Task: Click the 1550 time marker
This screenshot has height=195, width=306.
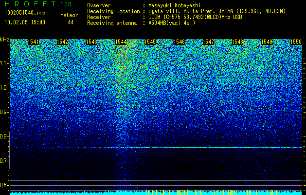Action: [x=296, y=42]
